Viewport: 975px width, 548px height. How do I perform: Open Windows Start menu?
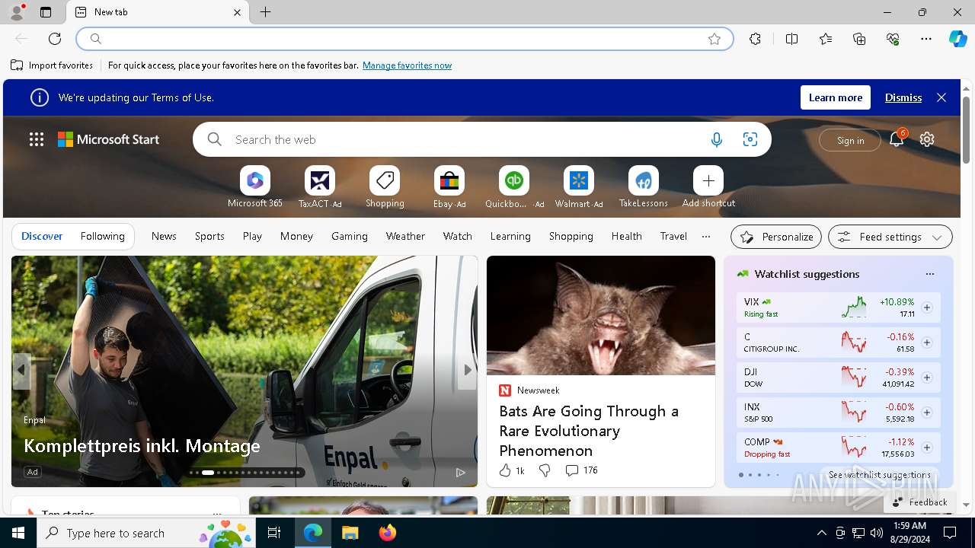coord(18,533)
